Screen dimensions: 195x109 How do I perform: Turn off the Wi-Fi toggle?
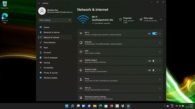point(154,33)
